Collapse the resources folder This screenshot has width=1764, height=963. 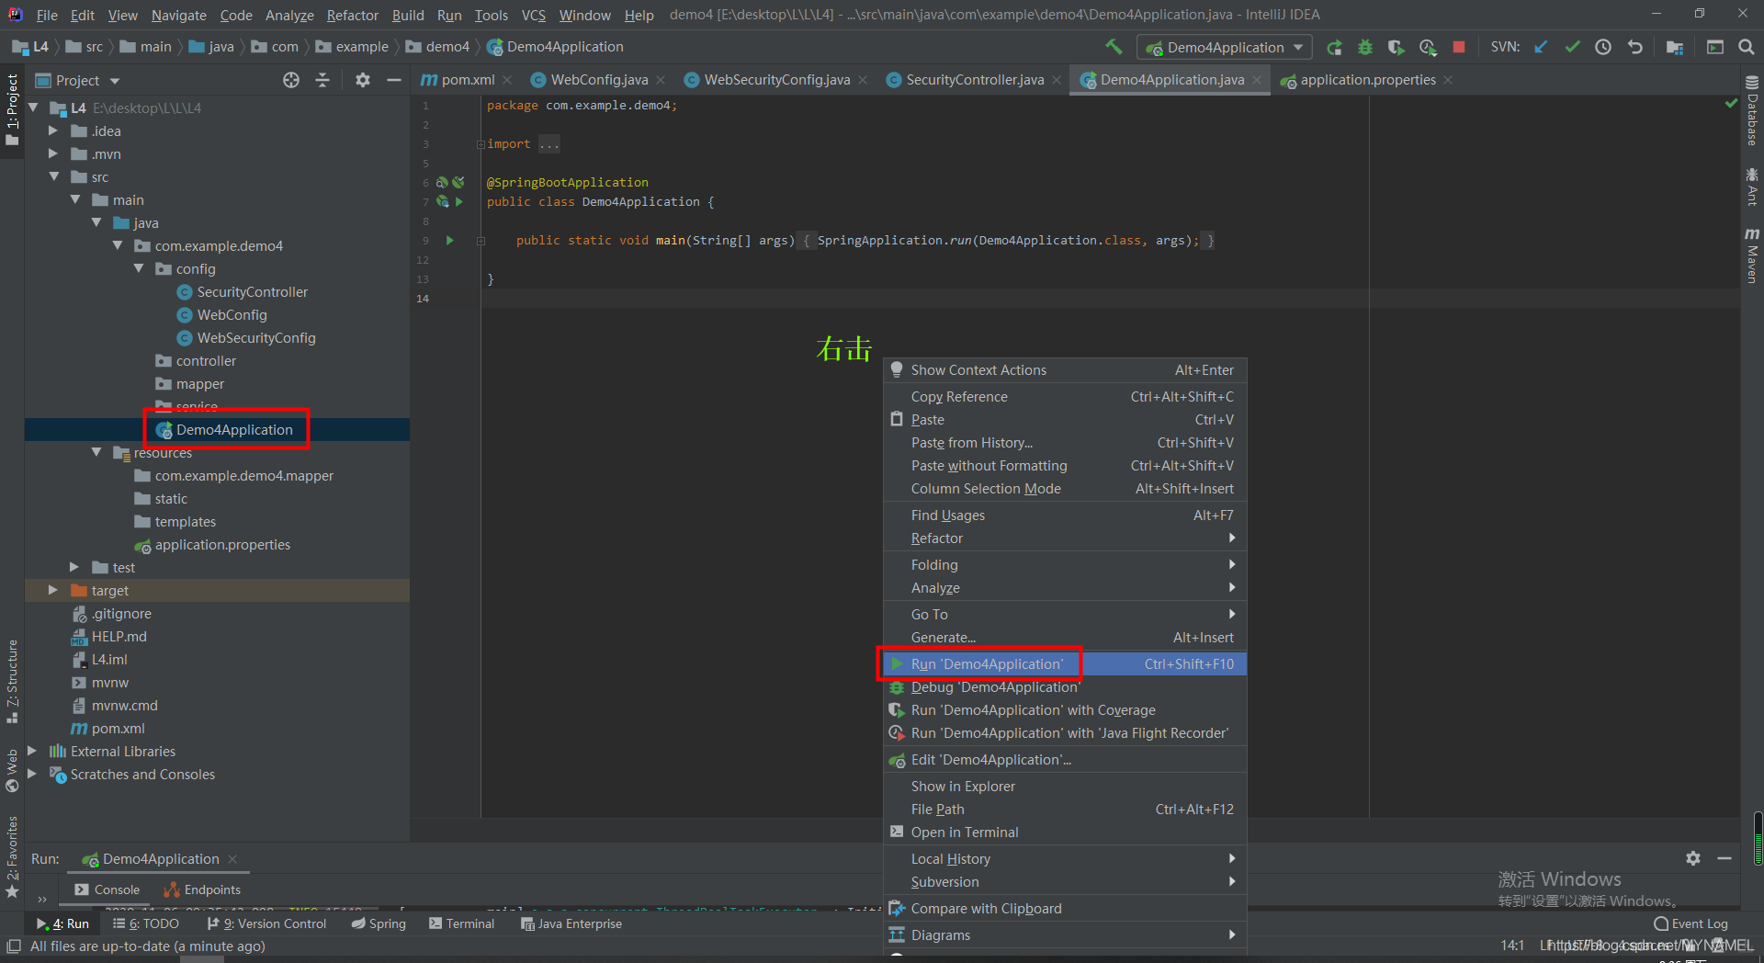pyautogui.click(x=96, y=452)
